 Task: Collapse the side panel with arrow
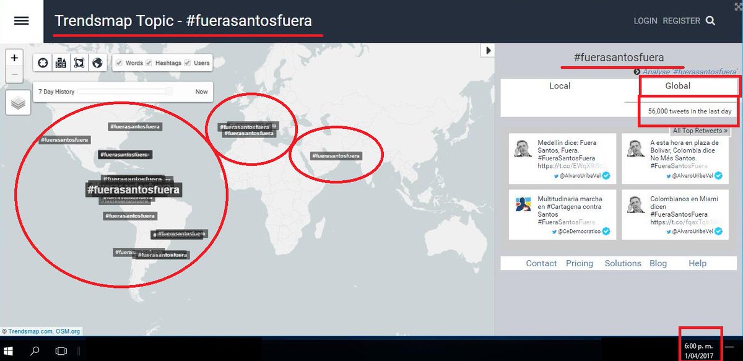(488, 50)
